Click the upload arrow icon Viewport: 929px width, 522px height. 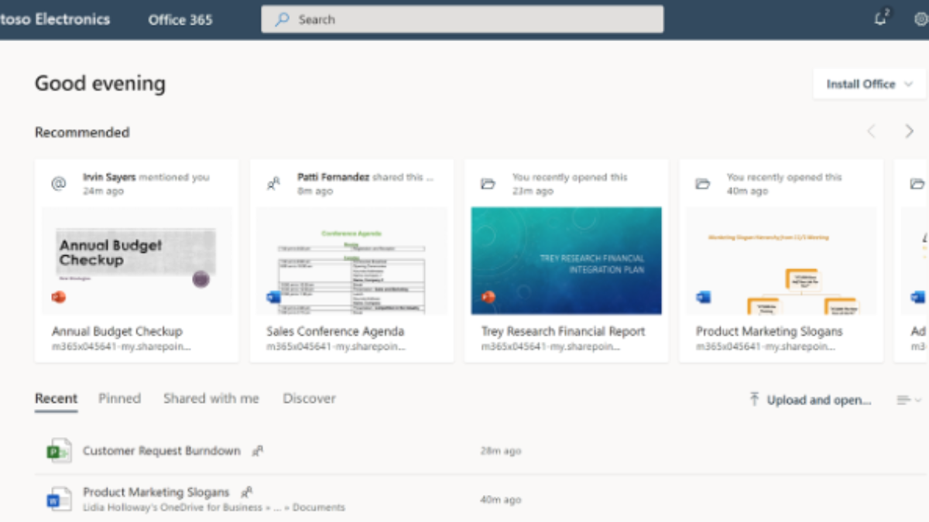pyautogui.click(x=754, y=400)
